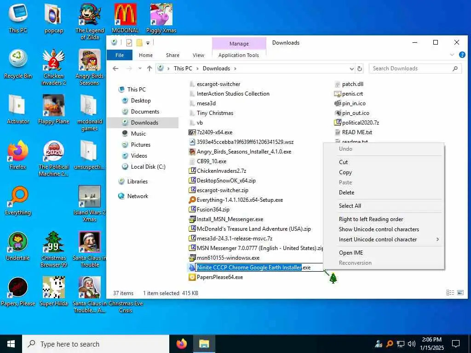Switch to large icons view in status bar
The height and width of the screenshot is (353, 471).
(x=460, y=293)
